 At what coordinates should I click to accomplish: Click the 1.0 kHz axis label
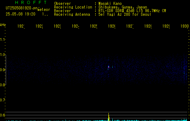(2, 55)
